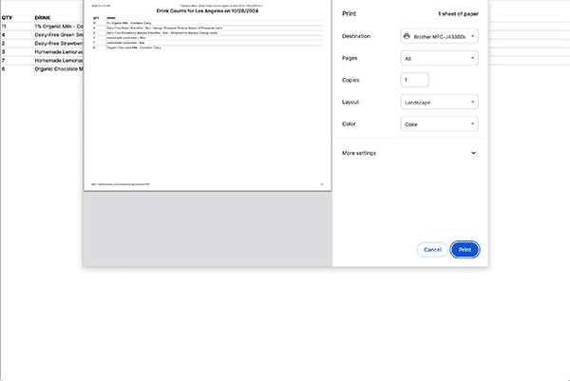Expand More settings section

pos(409,153)
